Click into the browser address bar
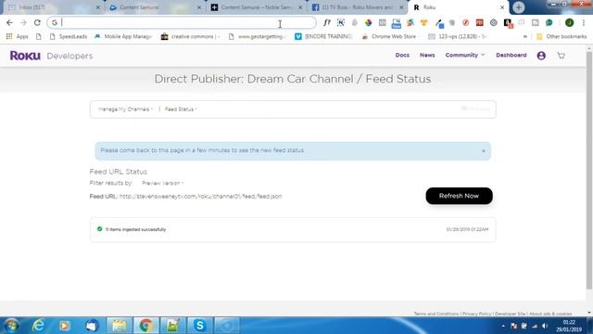 182,22
